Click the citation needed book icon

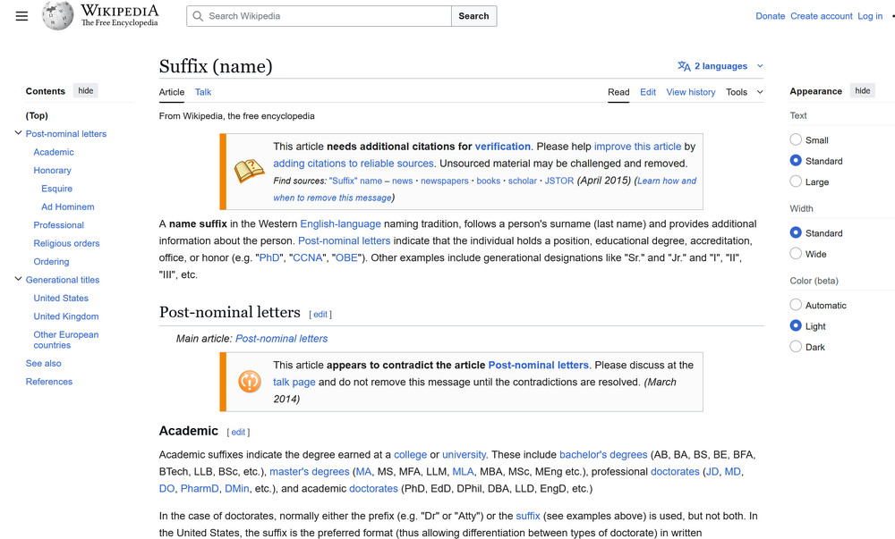pyautogui.click(x=249, y=171)
